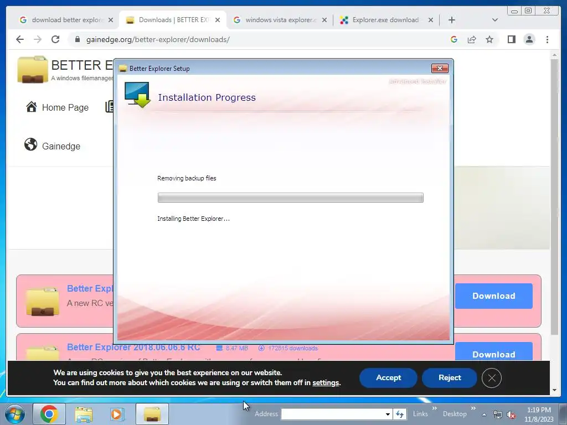Screen dimensions: 567x425
Task: Click the address bar URL
Action: tap(158, 39)
